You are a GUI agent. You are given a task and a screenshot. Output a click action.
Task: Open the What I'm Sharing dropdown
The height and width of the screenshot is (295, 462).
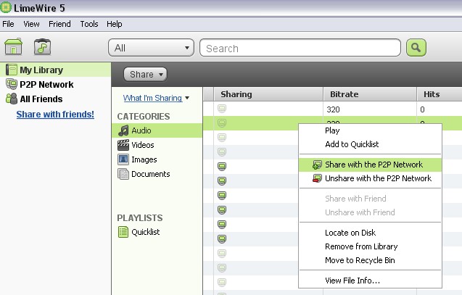tap(156, 98)
